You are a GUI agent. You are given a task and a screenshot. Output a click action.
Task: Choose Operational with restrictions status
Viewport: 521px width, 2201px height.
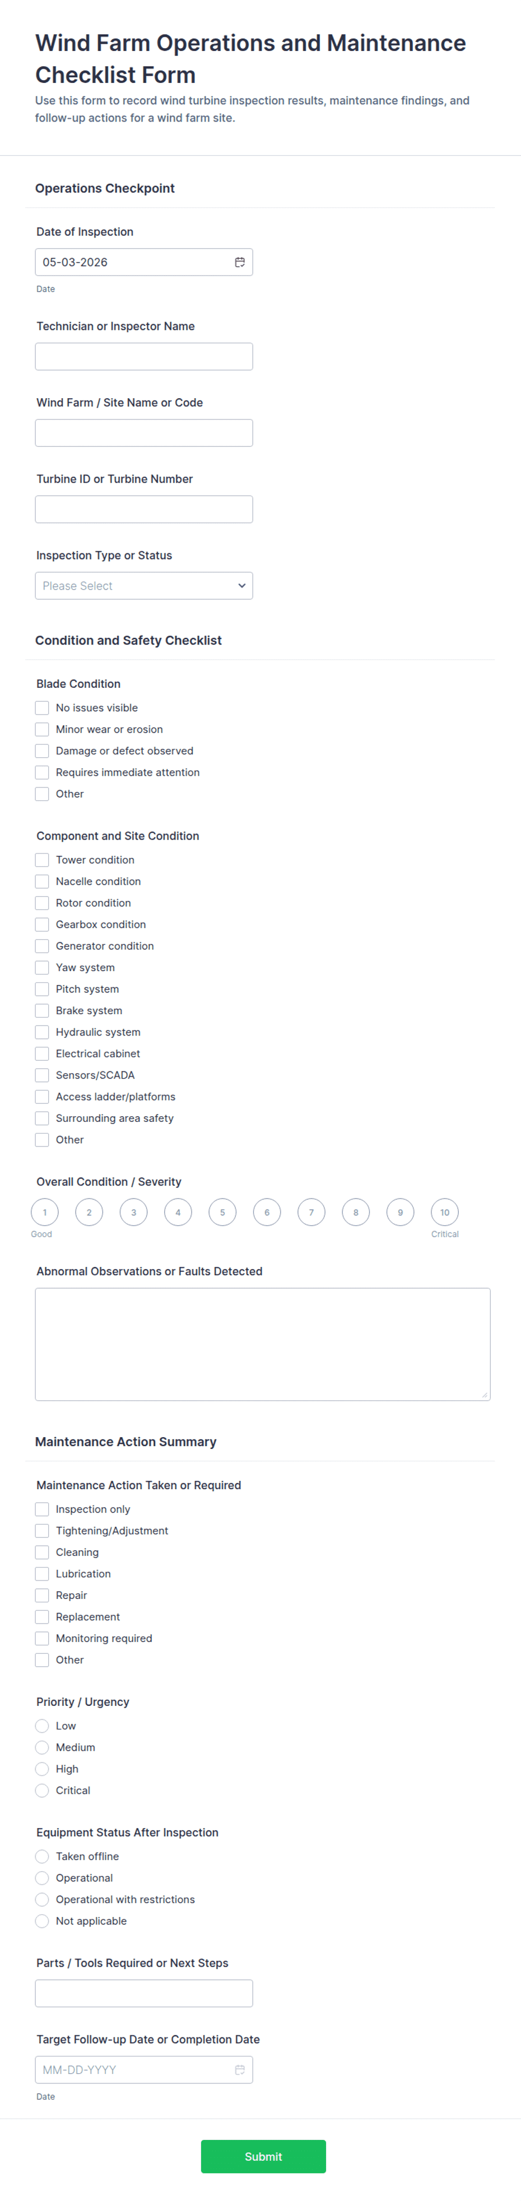42,1899
